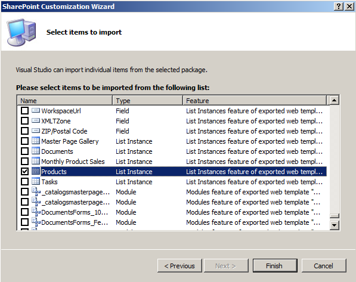The height and width of the screenshot is (282, 356).
Task: Cancel the import wizard
Action: click(x=324, y=265)
